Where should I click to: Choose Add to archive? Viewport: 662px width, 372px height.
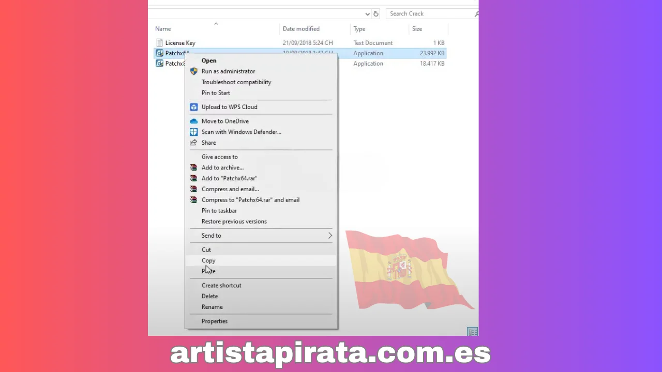222,168
